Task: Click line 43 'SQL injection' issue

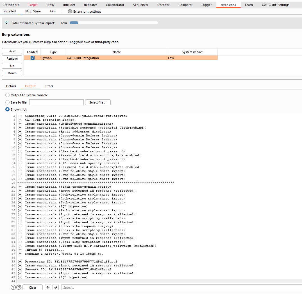Action: point(53,277)
